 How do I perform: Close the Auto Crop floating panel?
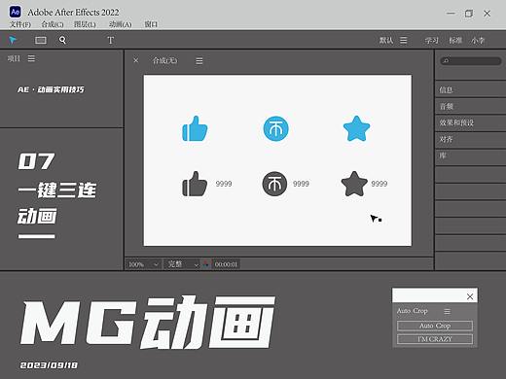(x=470, y=296)
